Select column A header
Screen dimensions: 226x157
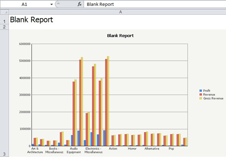pyautogui.click(x=120, y=12)
